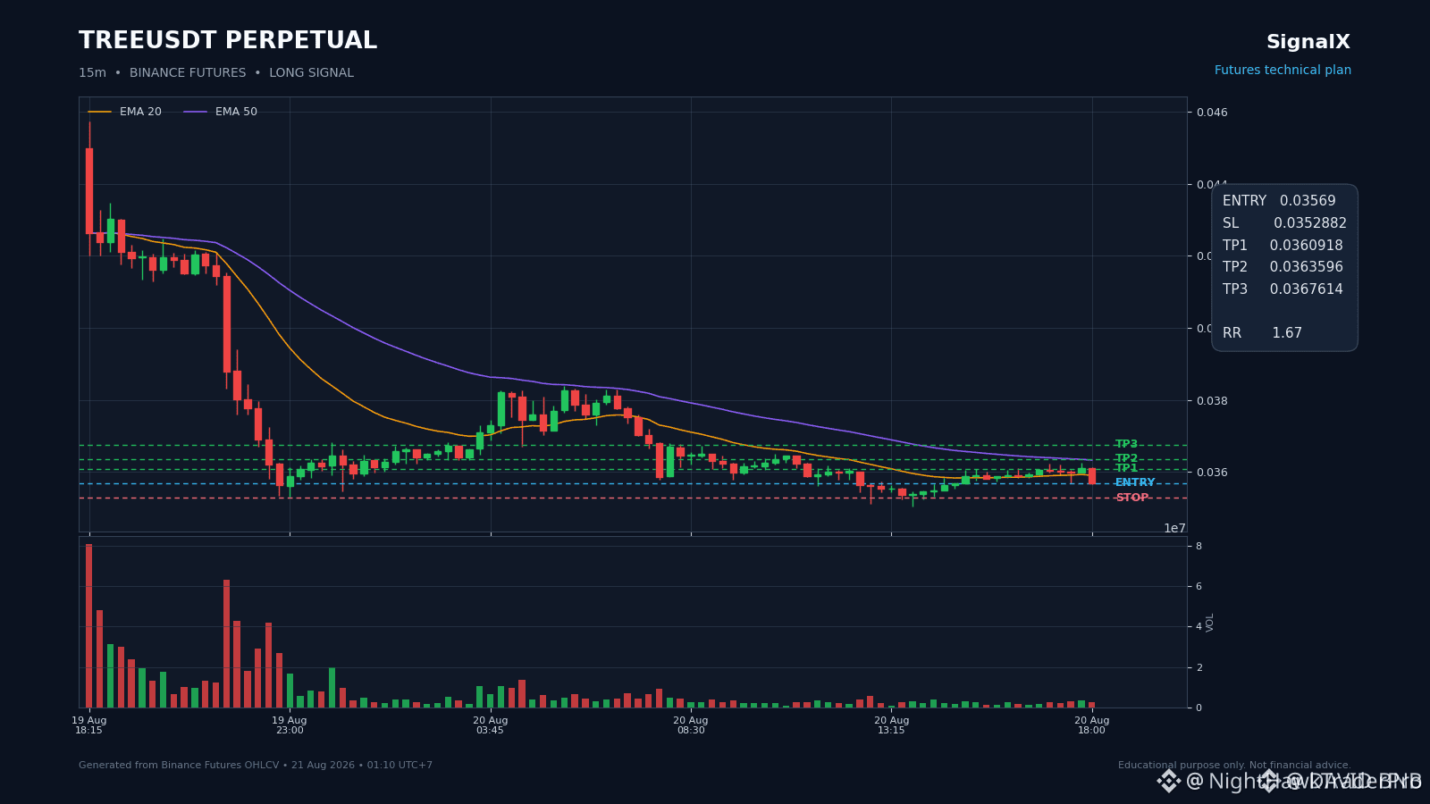The image size is (1430, 804).
Task: Click the TREEUSDT PERPETUAL chart title
Action: click(228, 41)
